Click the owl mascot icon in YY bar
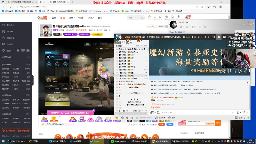 click(117, 118)
